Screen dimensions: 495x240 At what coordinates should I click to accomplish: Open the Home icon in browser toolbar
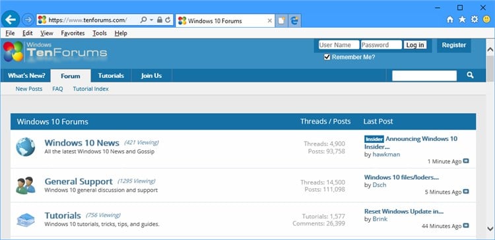450,20
